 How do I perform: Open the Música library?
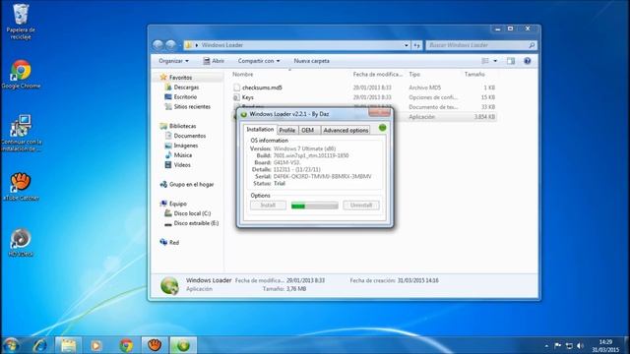coord(178,155)
